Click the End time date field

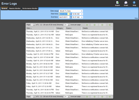coord(64,17)
